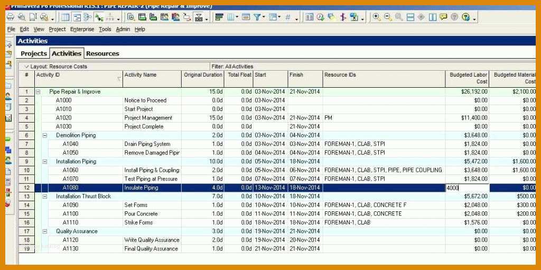Image resolution: width=541 pixels, height=270 pixels.
Task: Open the Project menu
Action: (57, 30)
